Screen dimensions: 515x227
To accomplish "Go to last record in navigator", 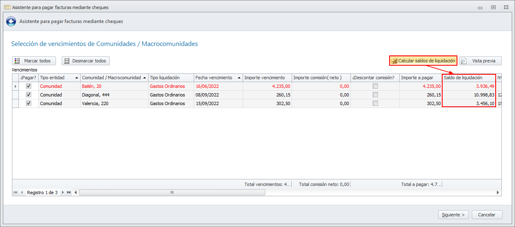I will [x=69, y=192].
